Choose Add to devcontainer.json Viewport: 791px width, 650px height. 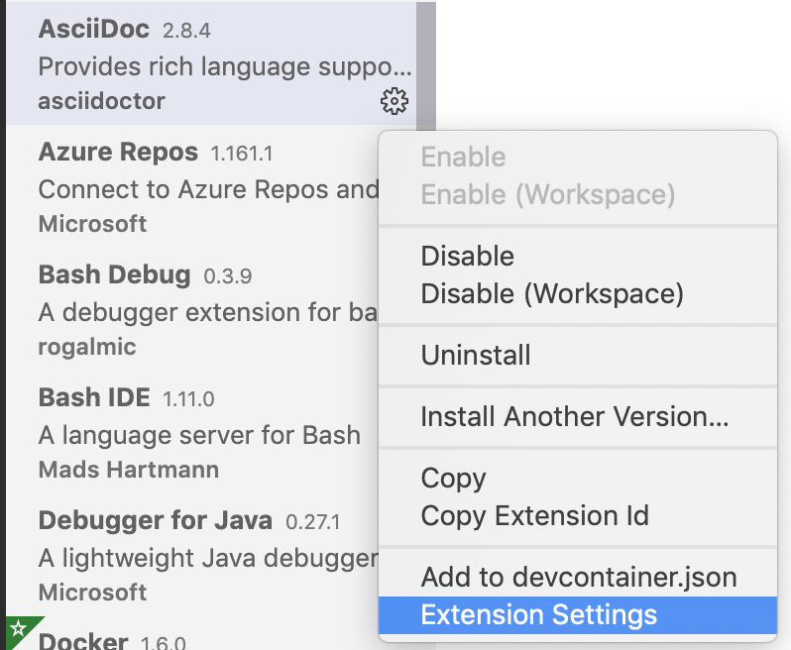pos(578,578)
